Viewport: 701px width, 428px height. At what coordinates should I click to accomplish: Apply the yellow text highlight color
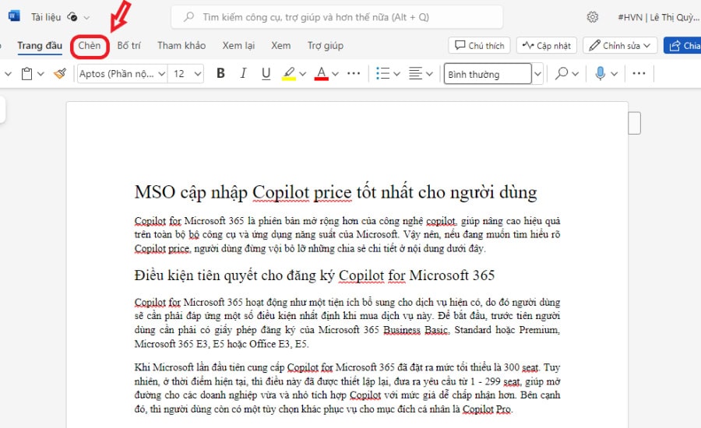289,73
